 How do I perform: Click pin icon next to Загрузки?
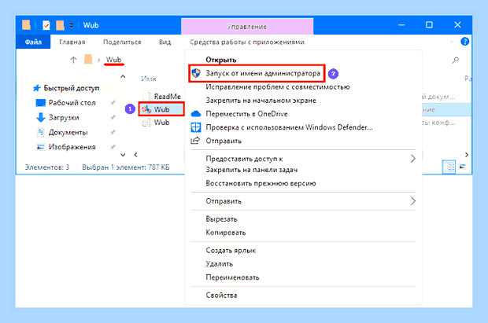pyautogui.click(x=113, y=118)
